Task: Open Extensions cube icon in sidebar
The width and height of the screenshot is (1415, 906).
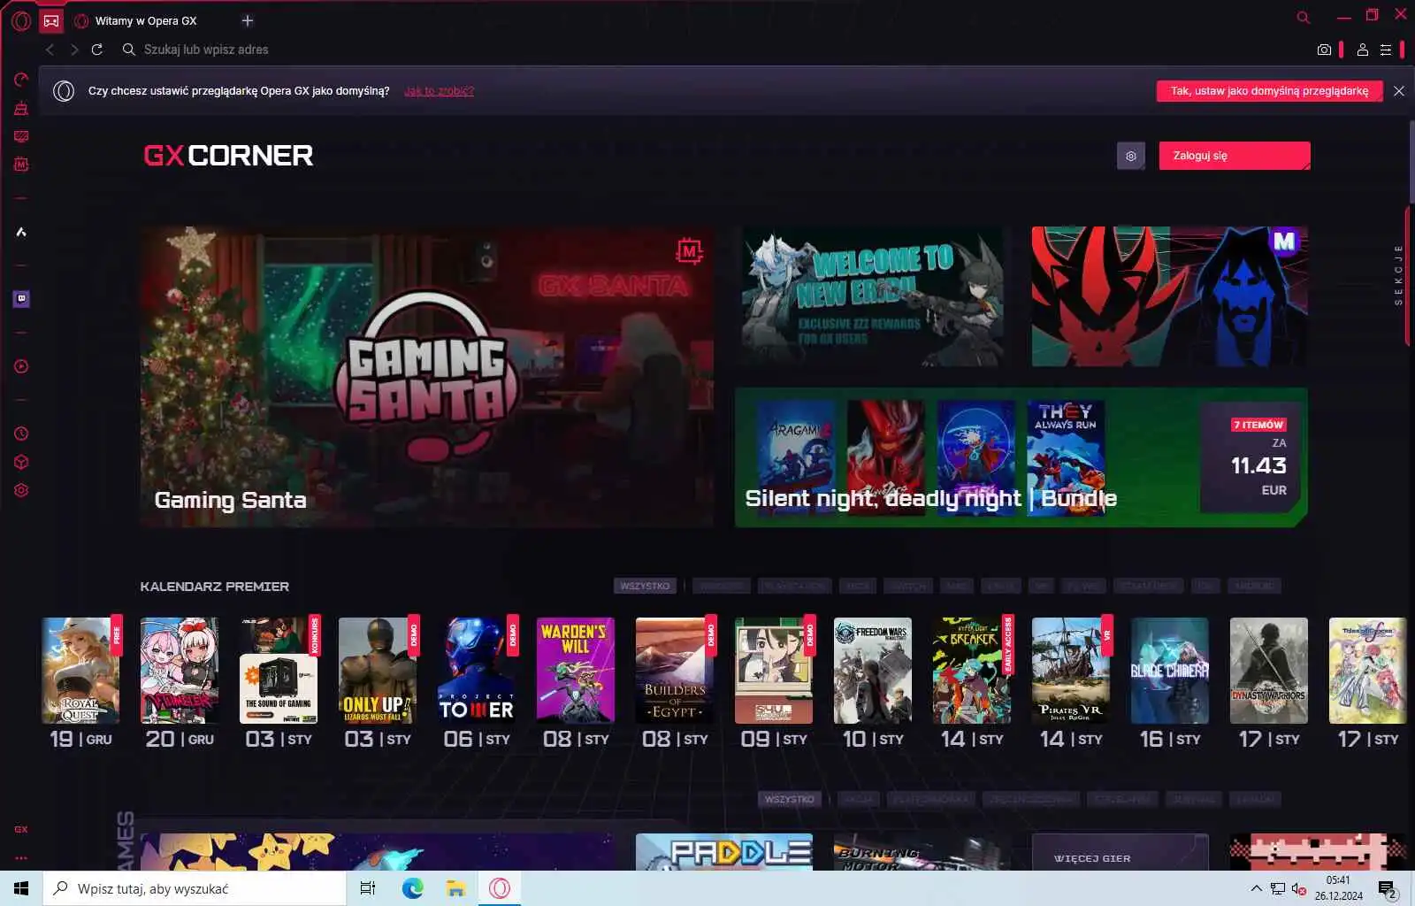Action: [x=21, y=462]
